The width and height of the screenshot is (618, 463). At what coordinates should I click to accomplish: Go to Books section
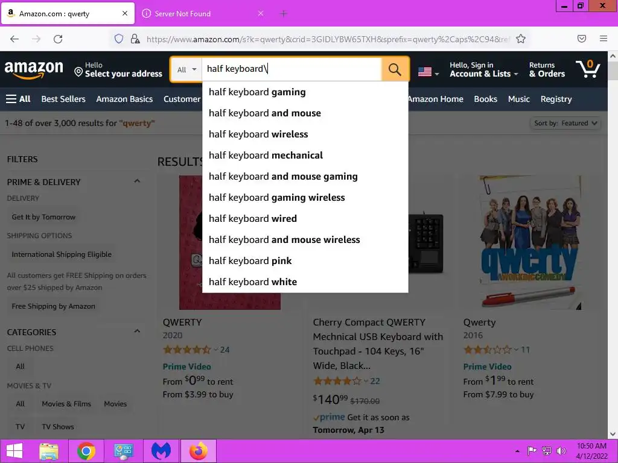pos(486,99)
